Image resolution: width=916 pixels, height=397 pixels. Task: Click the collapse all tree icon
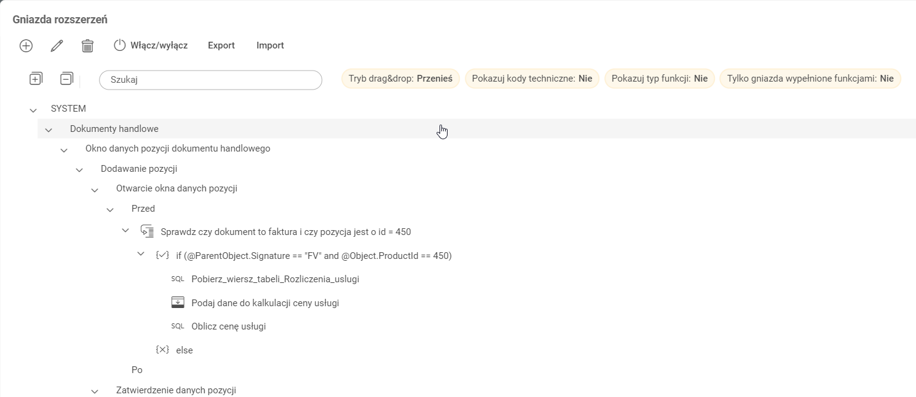tap(66, 79)
